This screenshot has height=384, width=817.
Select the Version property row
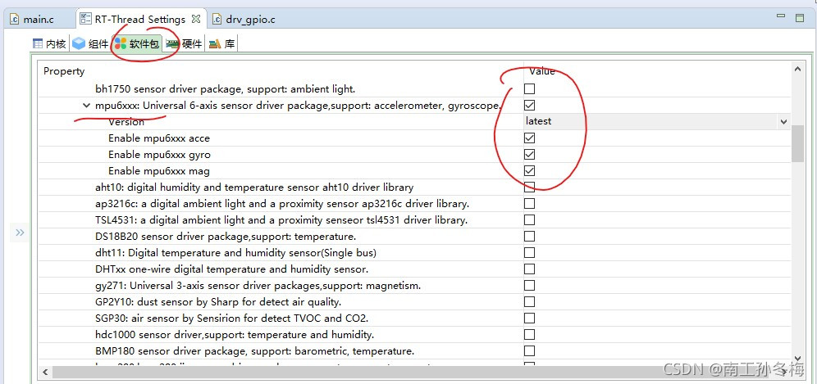point(126,122)
